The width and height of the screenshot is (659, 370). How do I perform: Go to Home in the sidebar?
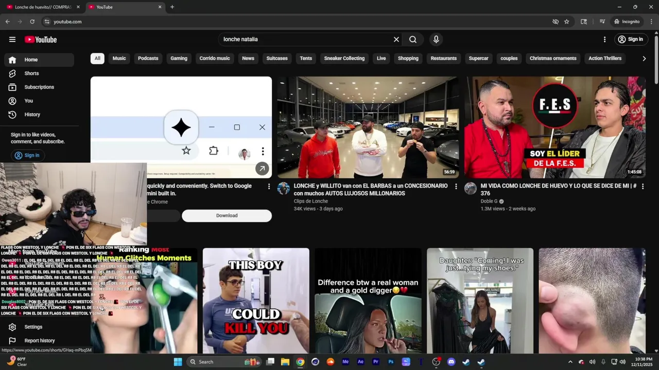39,60
